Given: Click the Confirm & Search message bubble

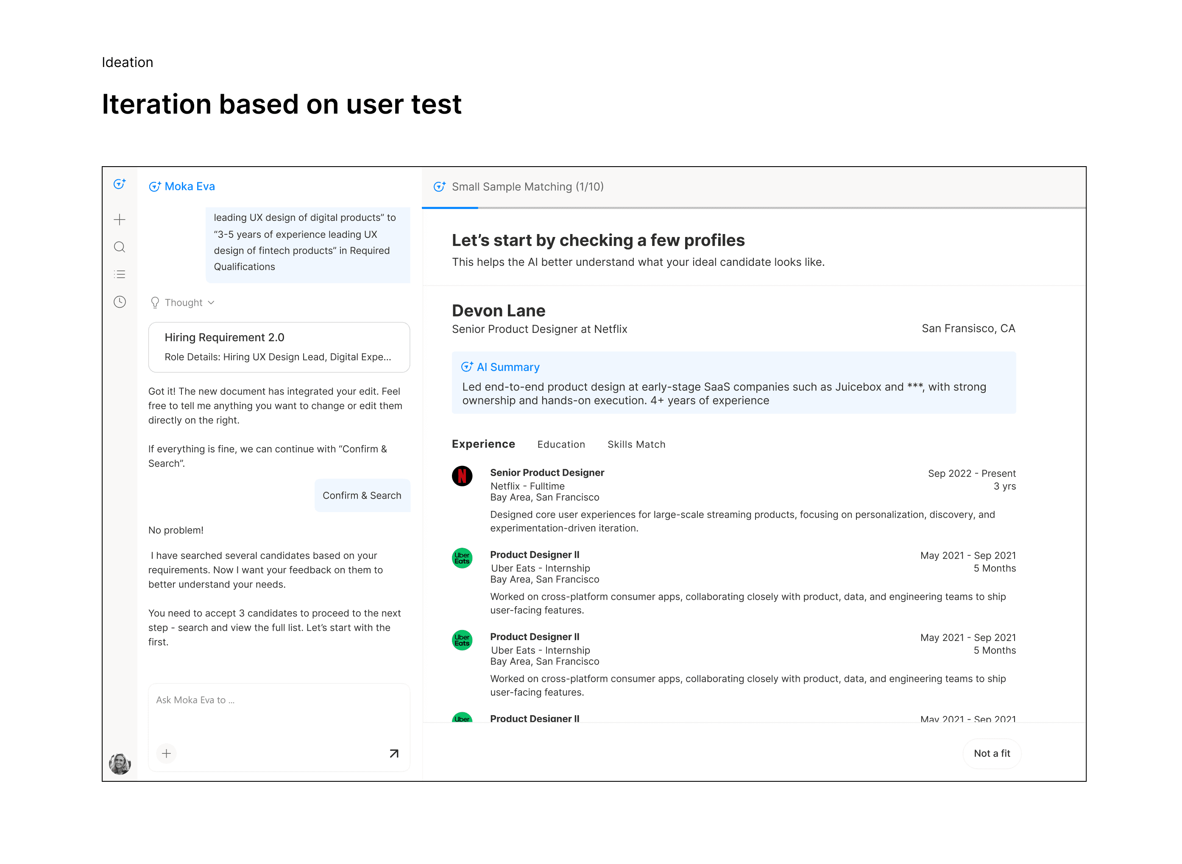Looking at the screenshot, I should pyautogui.click(x=362, y=495).
